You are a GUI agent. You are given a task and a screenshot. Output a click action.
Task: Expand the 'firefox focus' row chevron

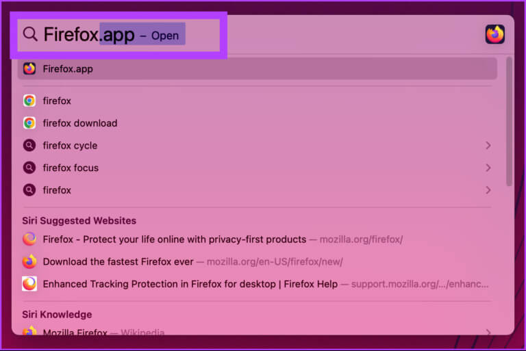point(488,168)
